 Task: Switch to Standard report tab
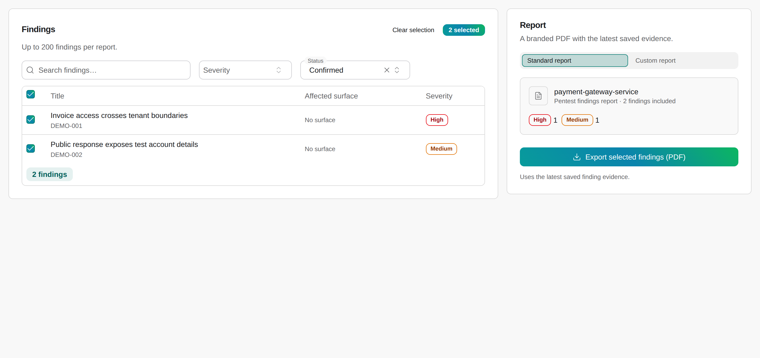coord(575,61)
